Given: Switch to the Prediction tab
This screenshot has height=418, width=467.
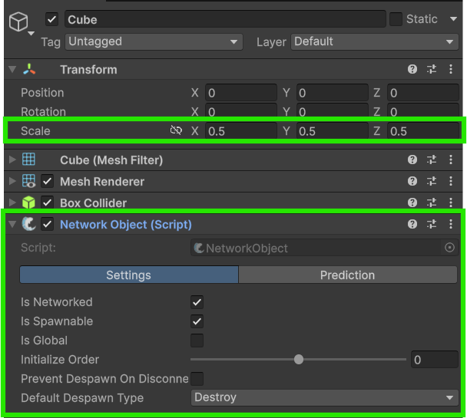Looking at the screenshot, I should pos(348,275).
